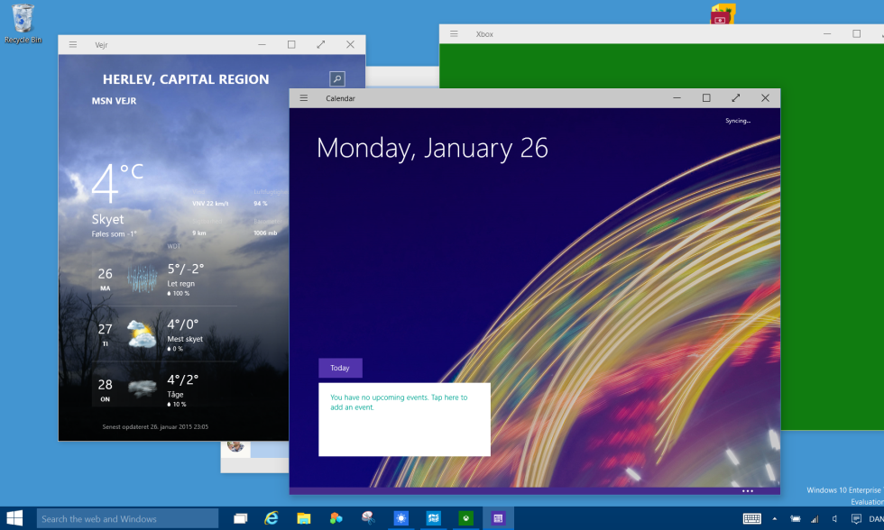The width and height of the screenshot is (884, 530).
Task: Show hidden system tray icons
Action: click(x=775, y=519)
